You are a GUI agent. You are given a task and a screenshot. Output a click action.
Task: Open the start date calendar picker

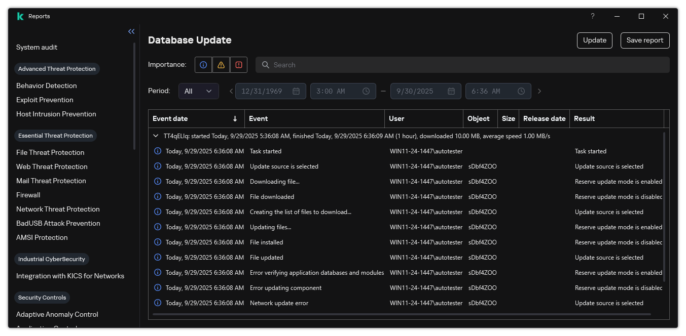[296, 91]
